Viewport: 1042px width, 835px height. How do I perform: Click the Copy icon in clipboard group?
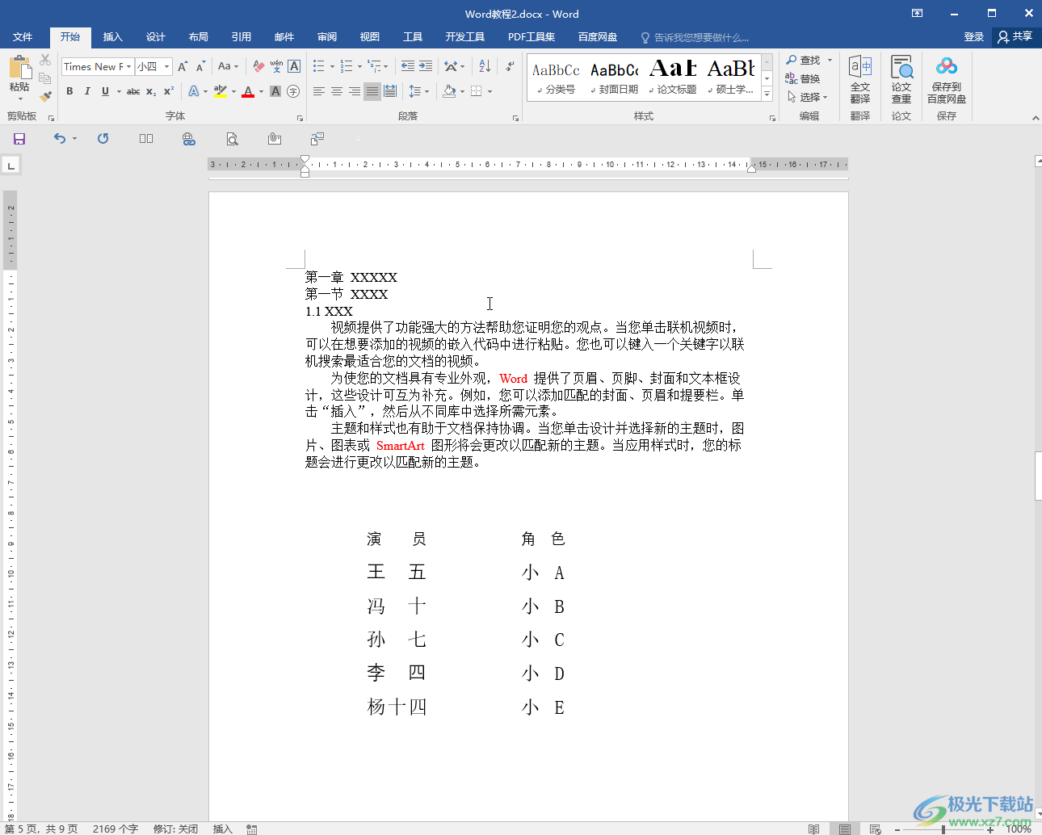tap(45, 78)
